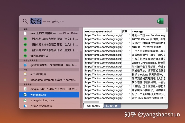This screenshot has height=123, width=185.
Task: Click cell 茨威格同志，请不要轻易暴露
Action: pos(148,70)
